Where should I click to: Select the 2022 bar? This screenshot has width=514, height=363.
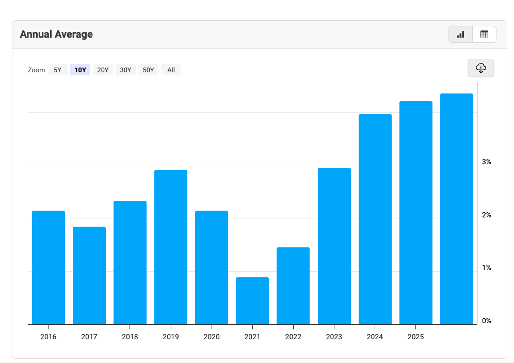coord(293,286)
